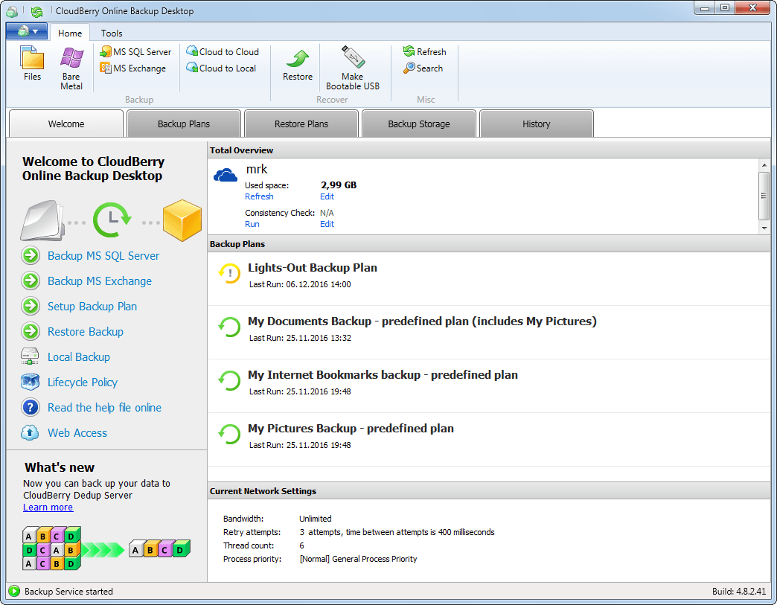Click the Setup Backup Plan link
Image resolution: width=777 pixels, height=605 pixels.
pos(92,306)
